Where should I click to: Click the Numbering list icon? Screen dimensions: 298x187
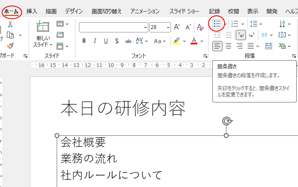pos(235,24)
